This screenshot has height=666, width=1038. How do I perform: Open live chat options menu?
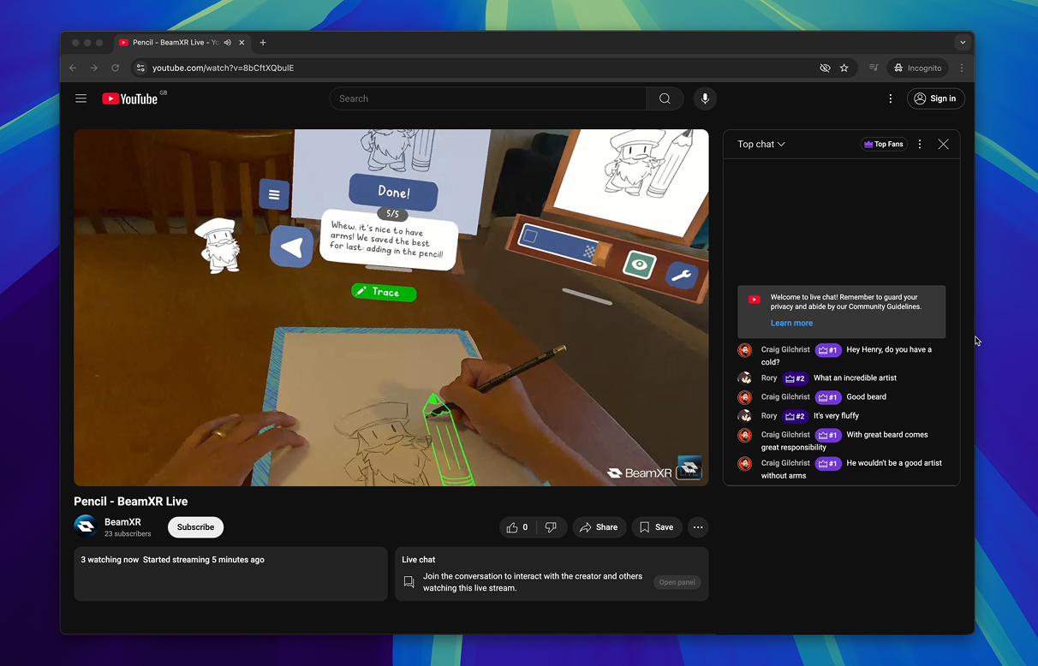pyautogui.click(x=920, y=145)
